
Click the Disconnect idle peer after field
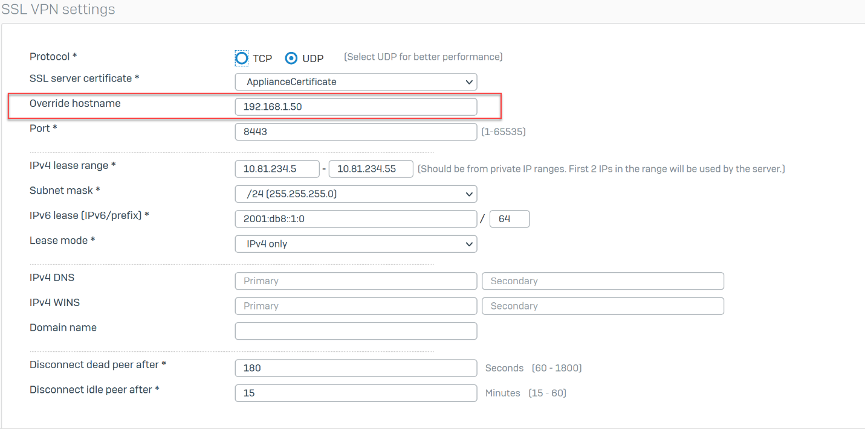pyautogui.click(x=355, y=393)
